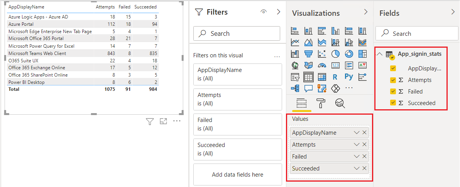Remove AppDisplayName from Values

click(364, 133)
